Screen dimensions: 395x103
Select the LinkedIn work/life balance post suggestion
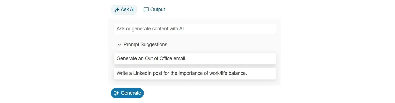coord(195,73)
